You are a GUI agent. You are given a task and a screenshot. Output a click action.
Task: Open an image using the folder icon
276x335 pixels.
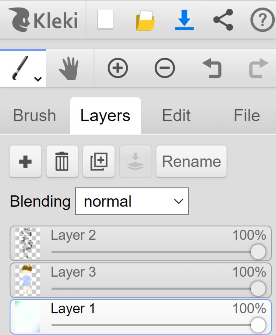[145, 20]
